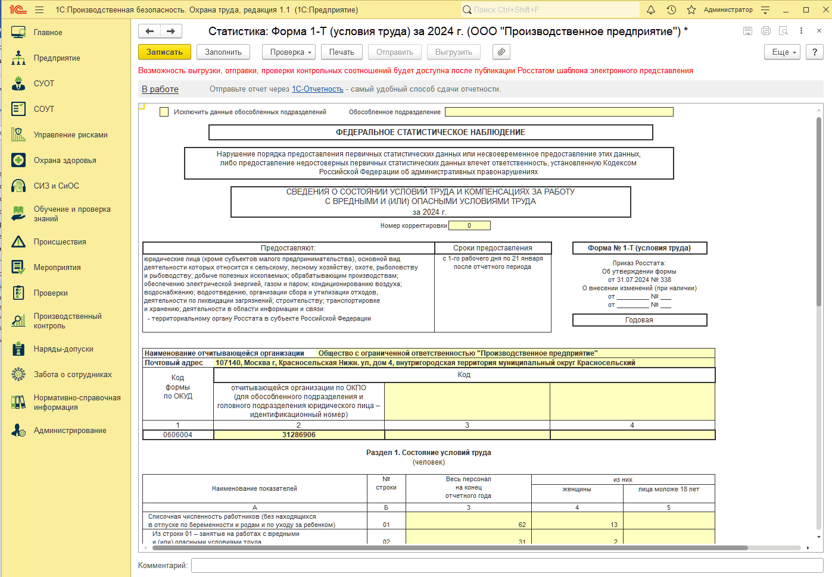
Task: Click the Отправить button
Action: 395,52
